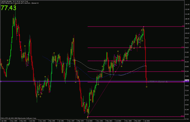This screenshot has width=190, height=122.
Task: Click the 1 Mar 2007 date axis label
Action: [137, 121]
